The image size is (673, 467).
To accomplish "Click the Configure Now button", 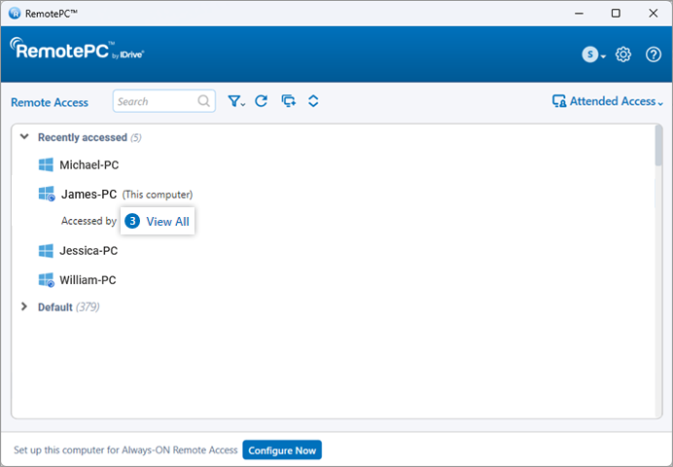I will tap(281, 450).
